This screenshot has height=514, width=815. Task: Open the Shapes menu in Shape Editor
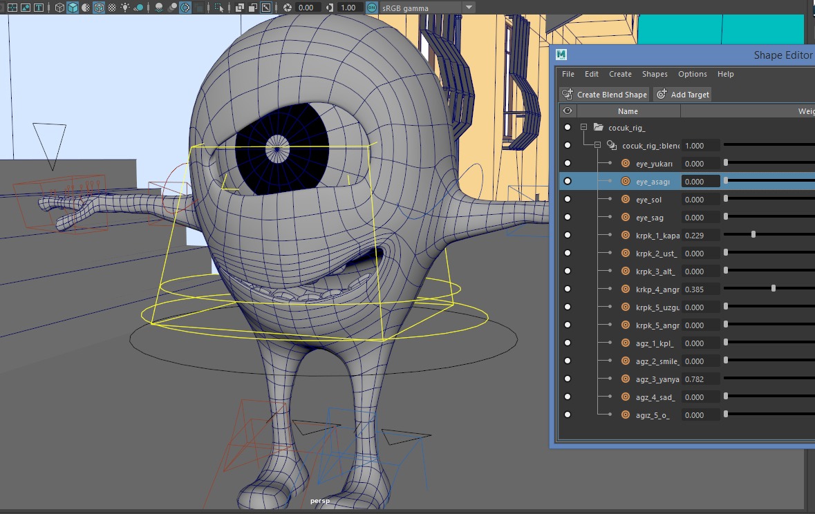(x=654, y=74)
